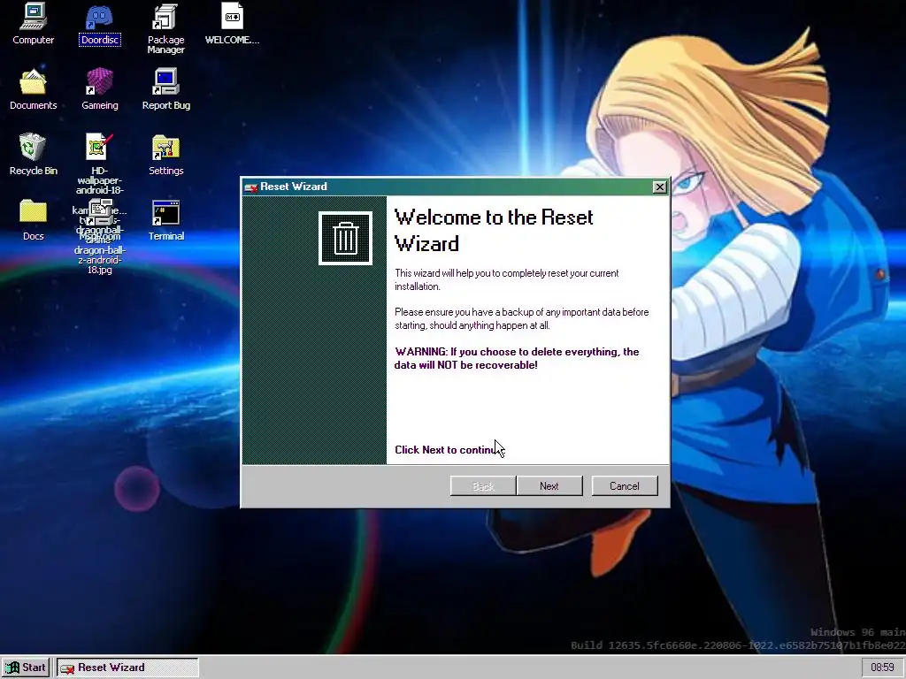Image resolution: width=906 pixels, height=679 pixels.
Task: Open the WELCOME markdown file icon
Action: coord(232,23)
